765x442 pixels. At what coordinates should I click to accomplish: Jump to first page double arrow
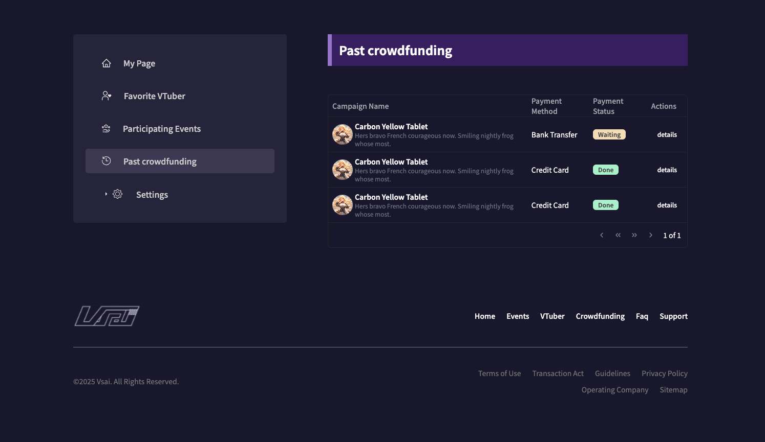[x=618, y=235]
